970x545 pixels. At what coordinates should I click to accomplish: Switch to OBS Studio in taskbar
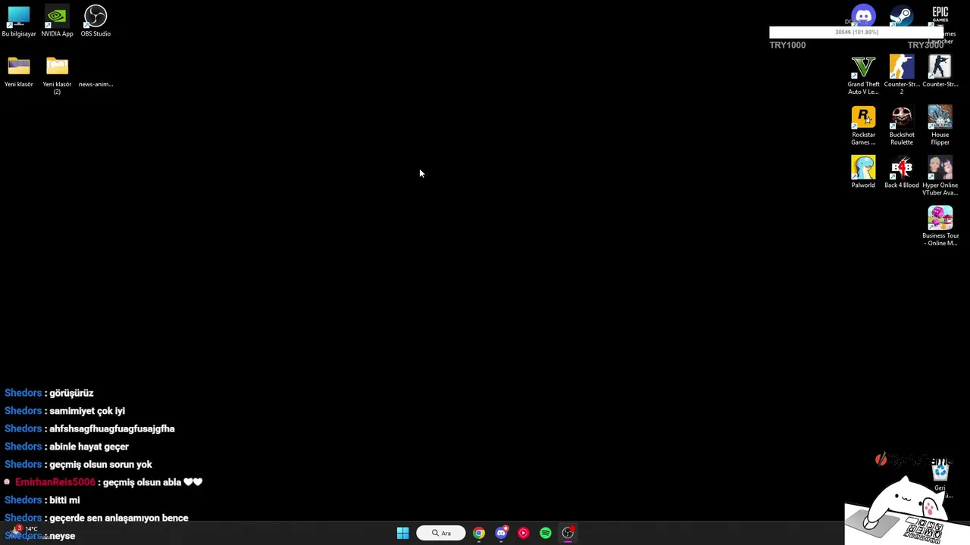click(x=568, y=533)
